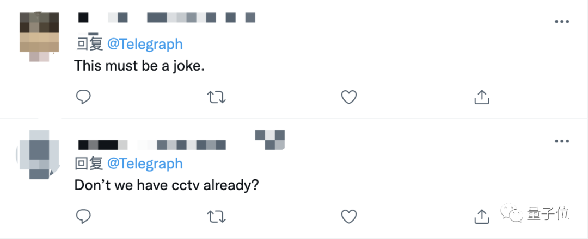Like the "This must be a joke" tweet

(348, 97)
